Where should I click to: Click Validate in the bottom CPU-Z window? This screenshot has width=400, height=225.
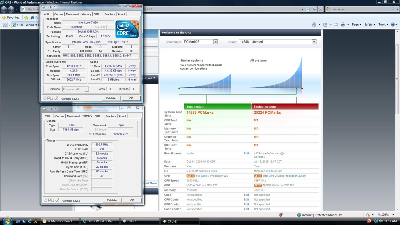[x=112, y=200]
